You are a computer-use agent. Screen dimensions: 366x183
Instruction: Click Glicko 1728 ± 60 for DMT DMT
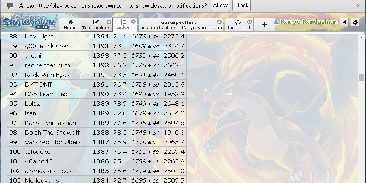click(x=145, y=85)
